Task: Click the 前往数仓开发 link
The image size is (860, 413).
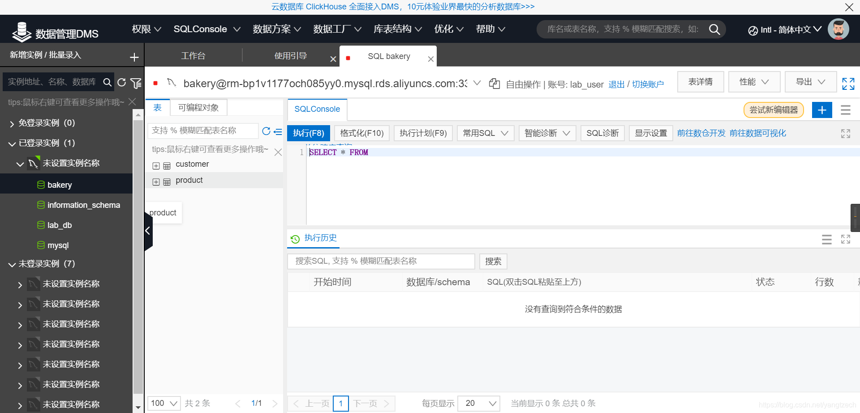Action: click(x=701, y=133)
